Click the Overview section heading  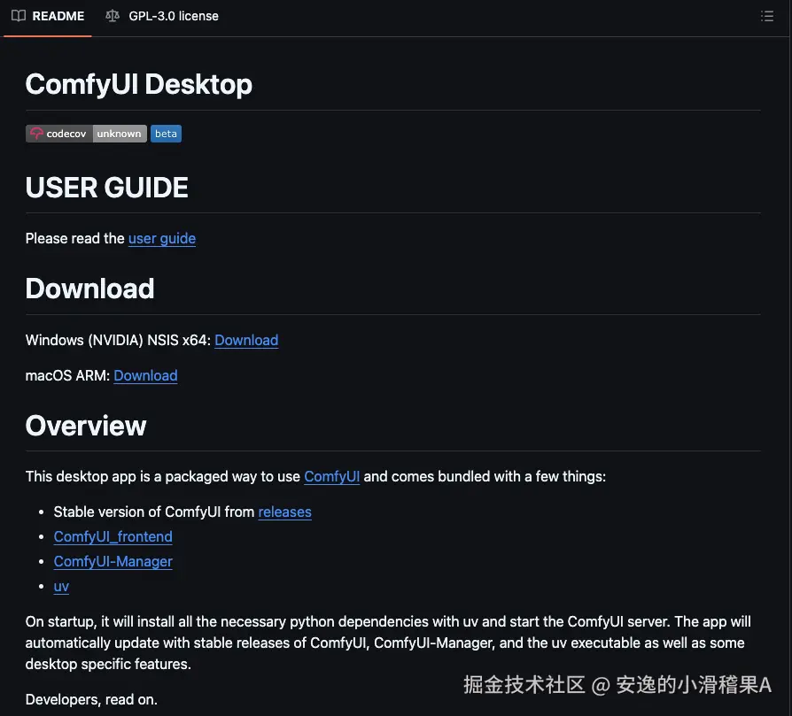click(x=86, y=426)
